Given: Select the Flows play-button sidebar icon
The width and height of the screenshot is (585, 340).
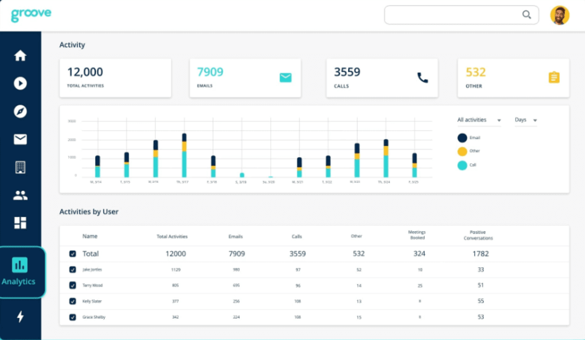Looking at the screenshot, I should pos(20,84).
